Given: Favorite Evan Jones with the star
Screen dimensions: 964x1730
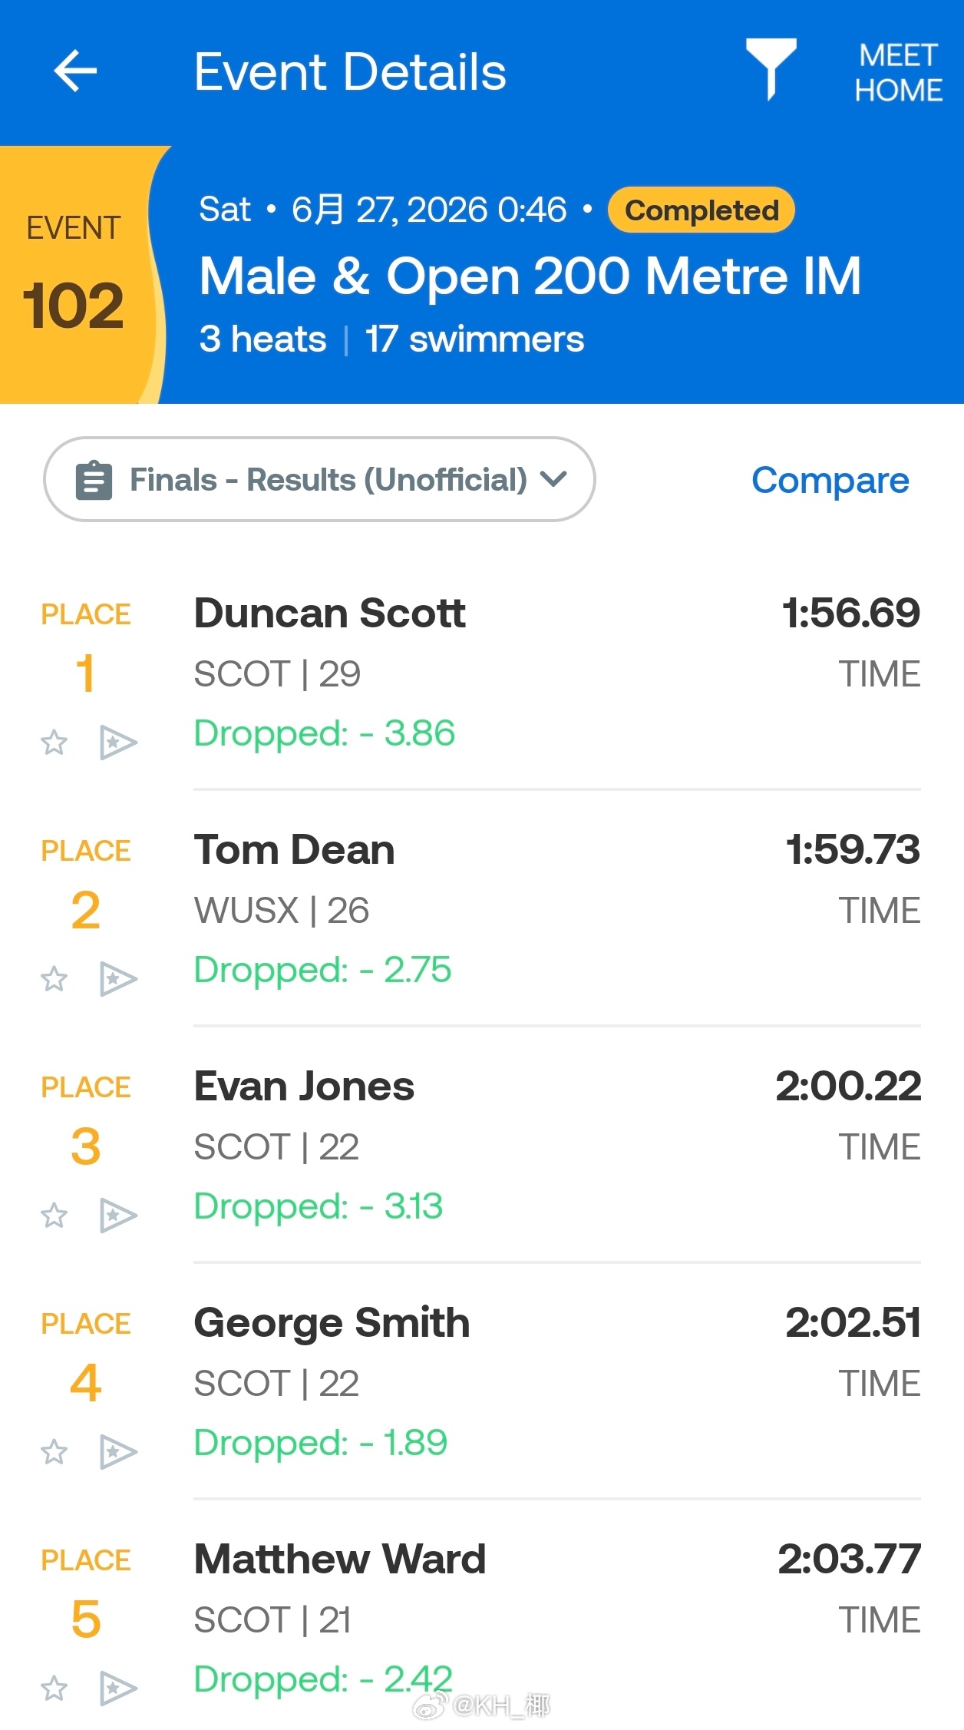Looking at the screenshot, I should (x=54, y=1216).
